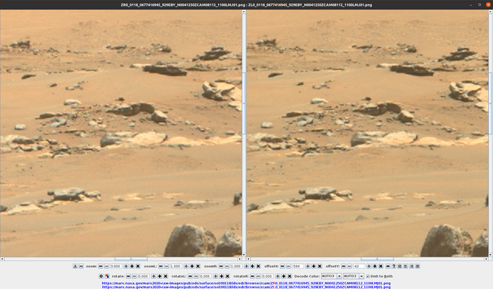Maximize the window from the title bar
Image resolution: width=493 pixels, height=289 pixels.
tap(480, 5)
